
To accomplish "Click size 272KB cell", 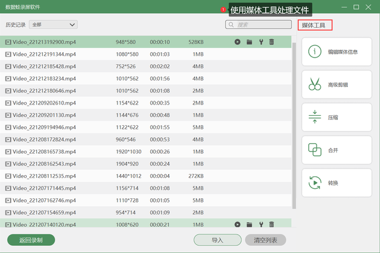I will click(196, 176).
